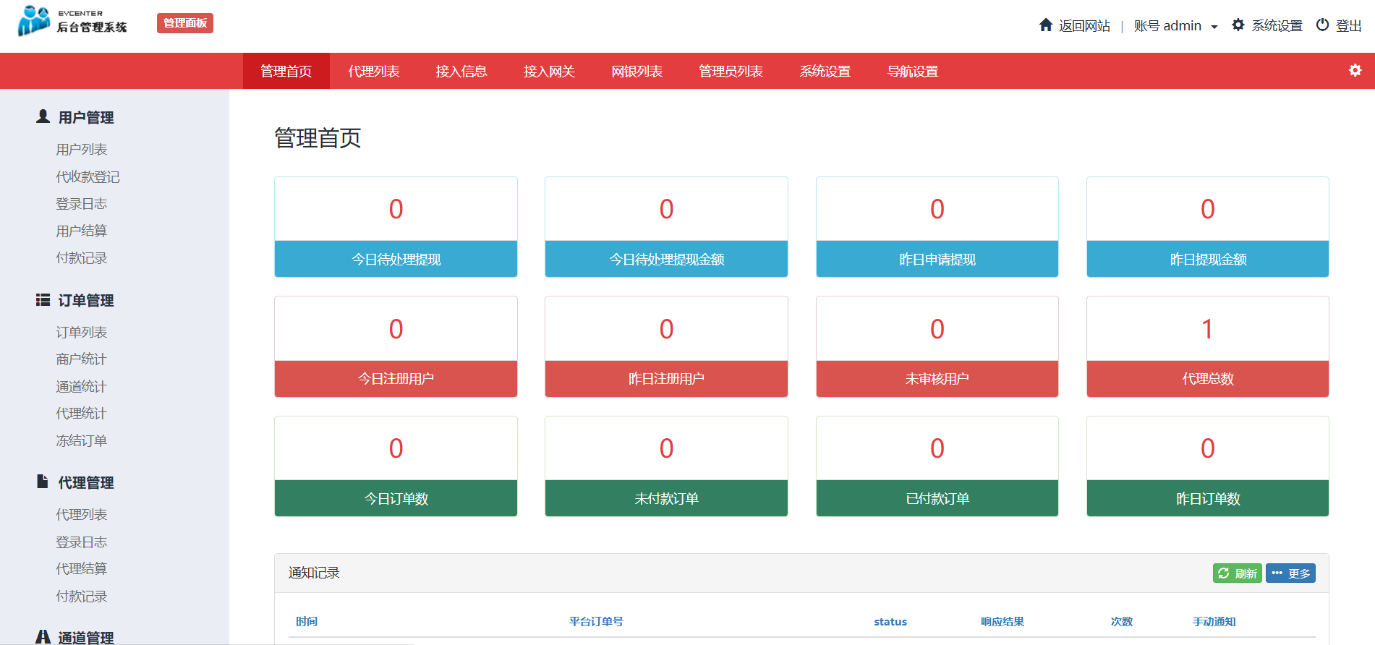Screen dimensions: 1375x645
Task: Click the 次数 column header
Action: (1122, 622)
